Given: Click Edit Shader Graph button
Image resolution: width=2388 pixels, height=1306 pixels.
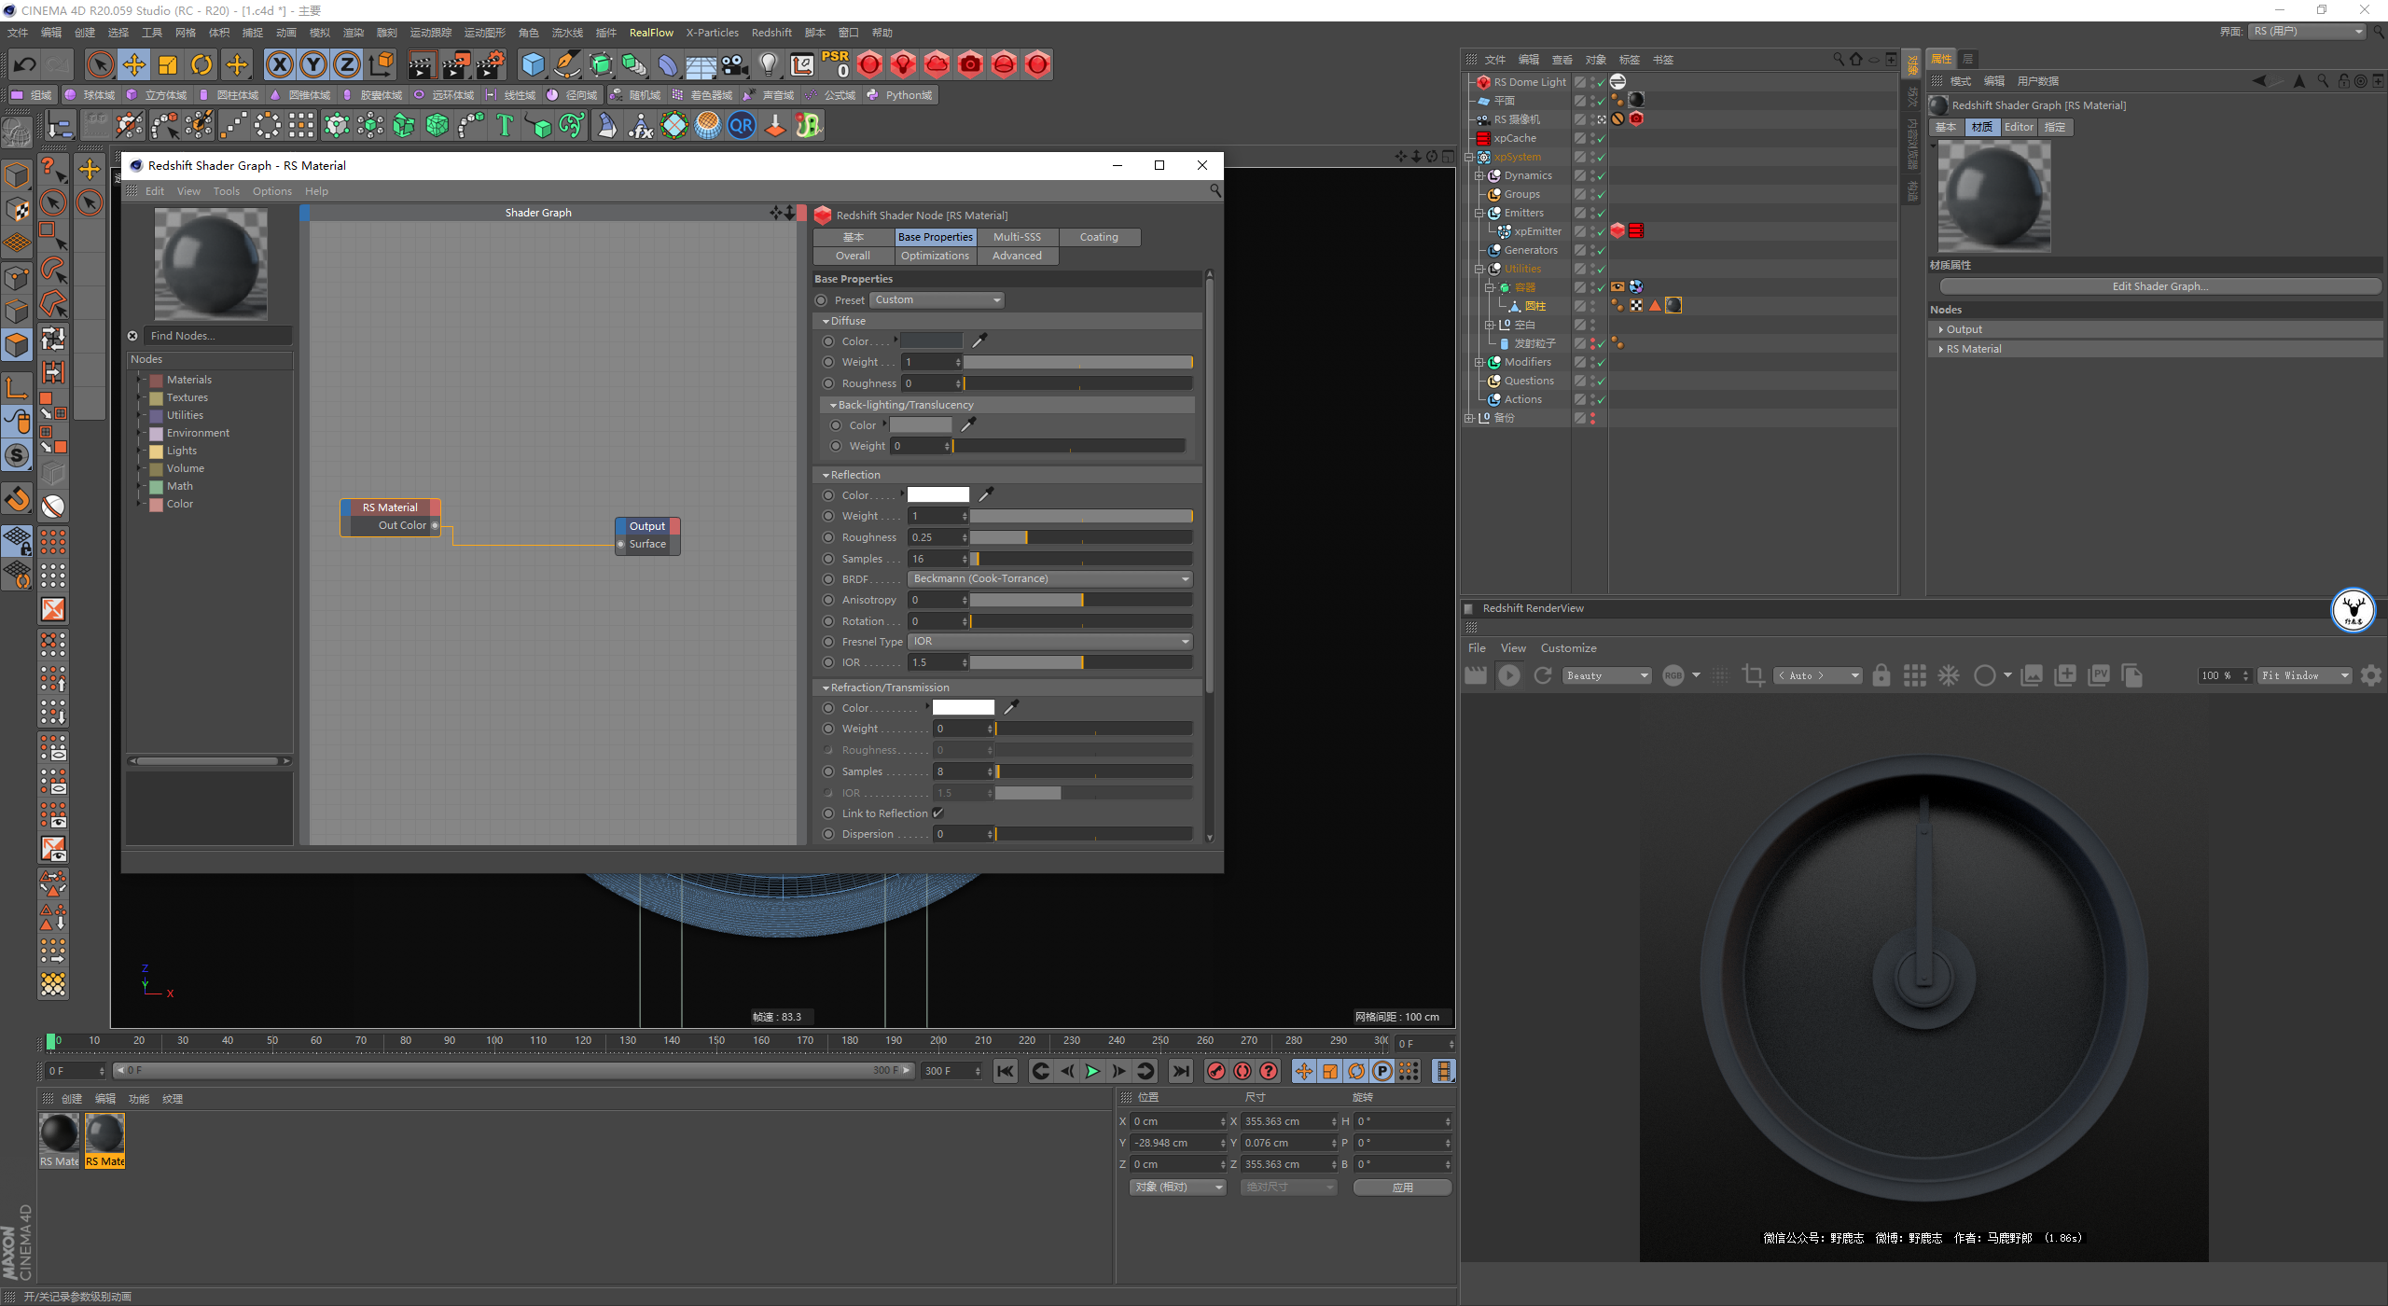Looking at the screenshot, I should (x=2159, y=286).
